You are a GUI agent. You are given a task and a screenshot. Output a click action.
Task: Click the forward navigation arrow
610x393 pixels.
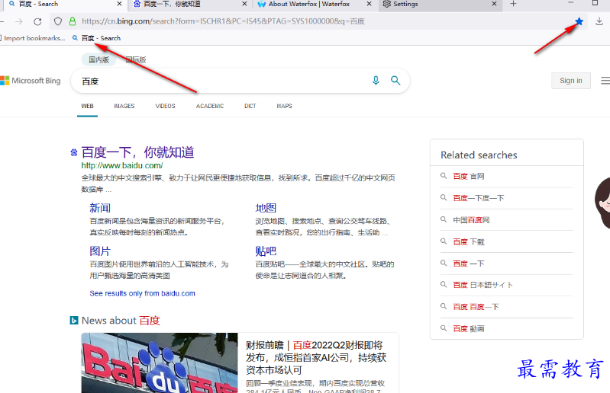(x=19, y=21)
